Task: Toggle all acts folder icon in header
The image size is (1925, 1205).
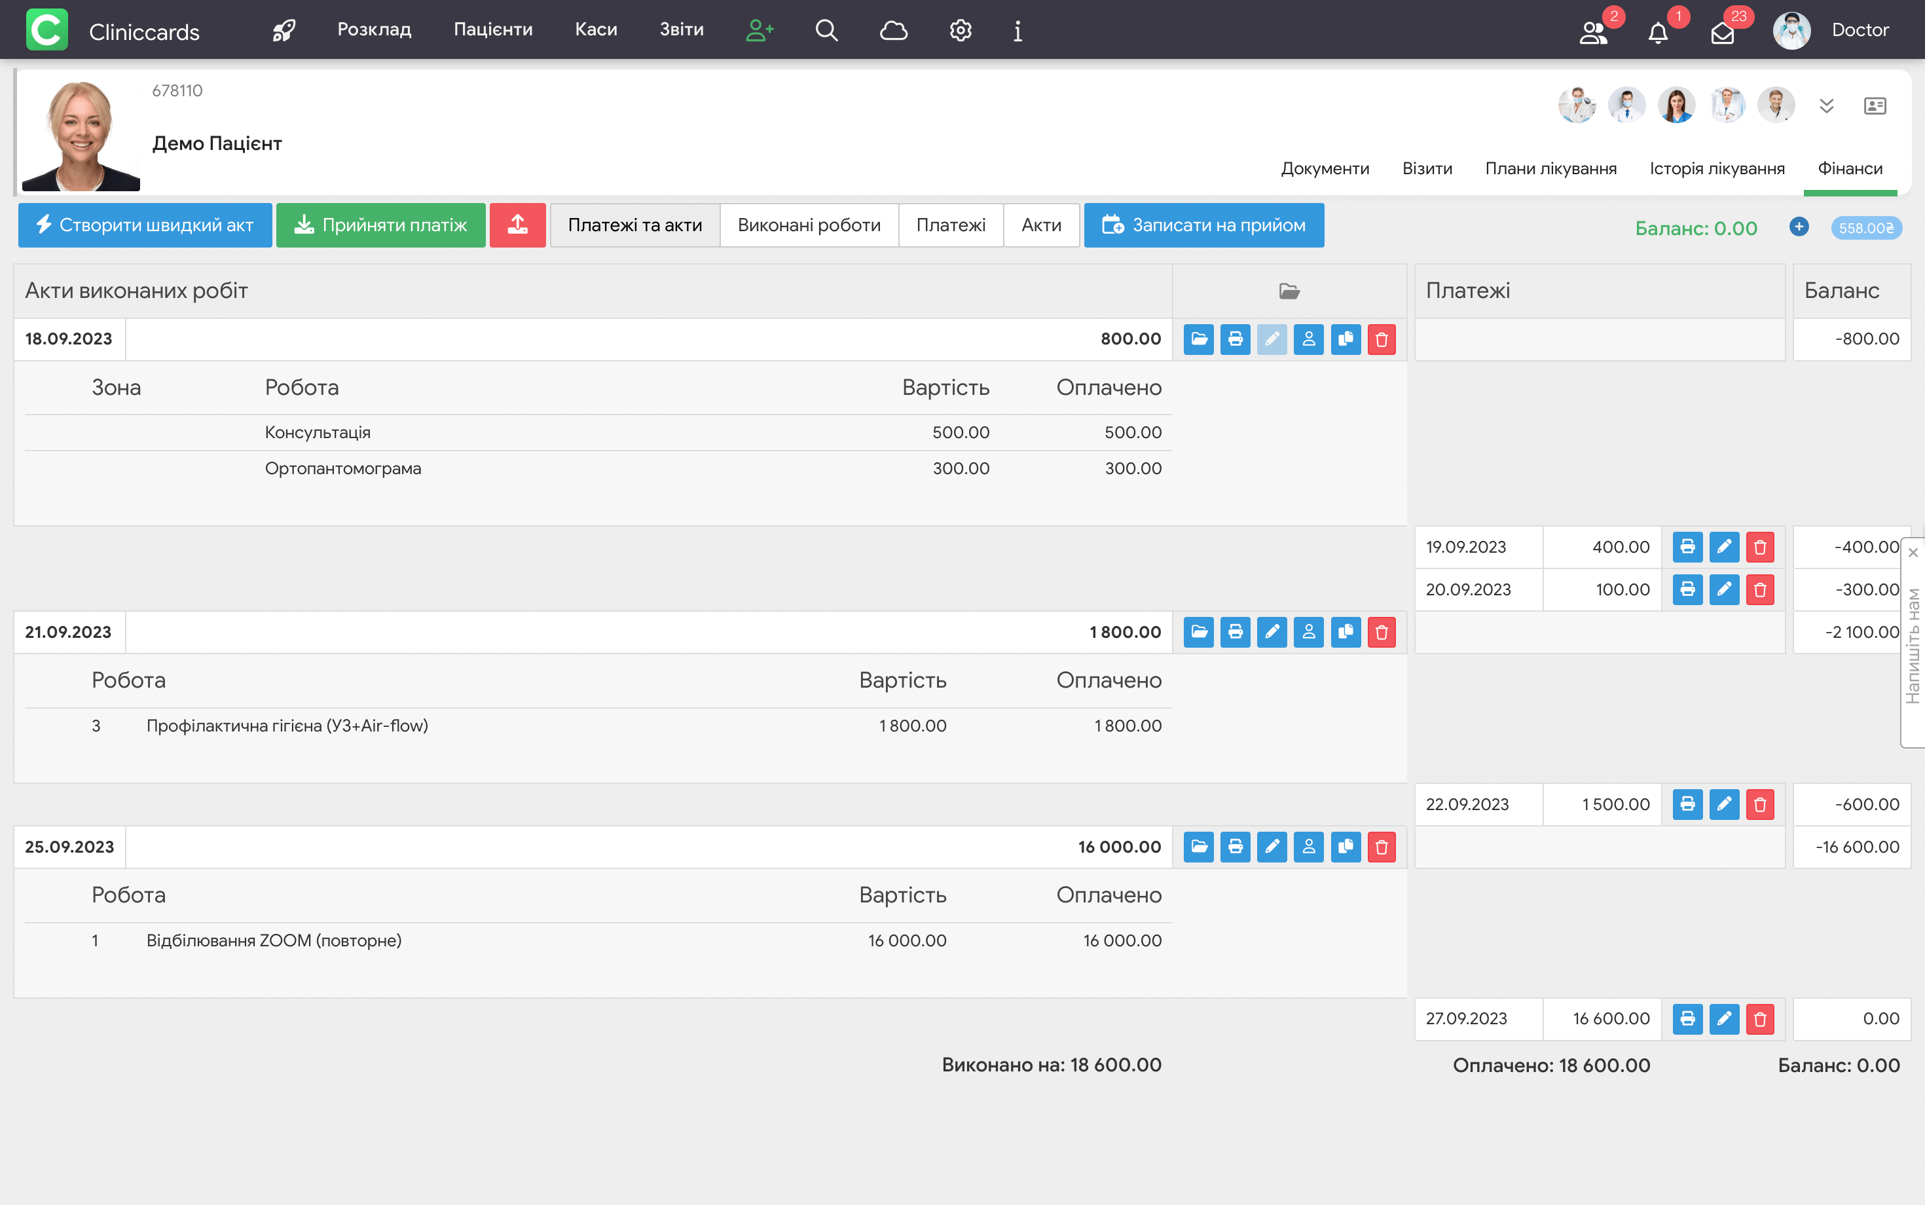Action: click(1289, 291)
